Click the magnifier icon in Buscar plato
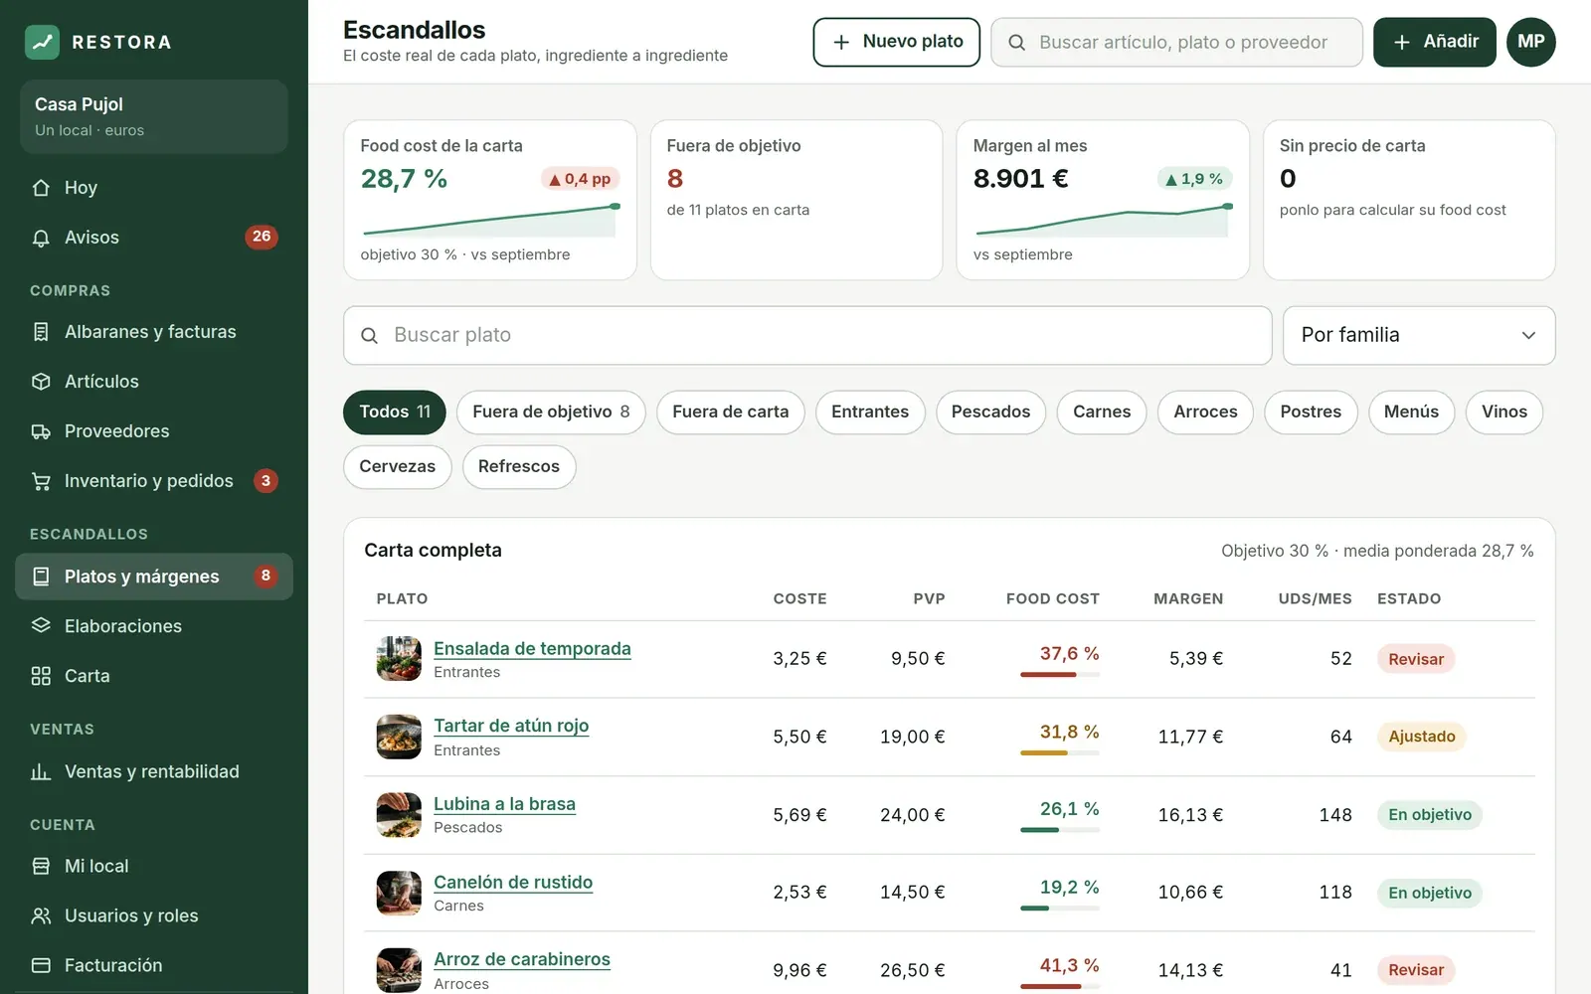This screenshot has width=1591, height=994. point(369,336)
